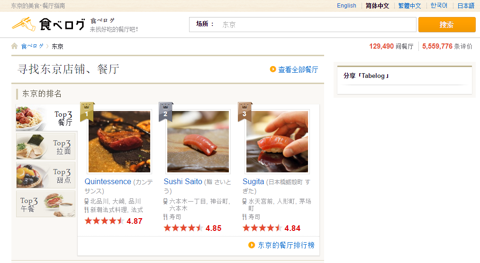Image resolution: width=480 pixels, height=263 pixels.
Task: Click the gold rank 1 crown badge
Action: [x=87, y=111]
